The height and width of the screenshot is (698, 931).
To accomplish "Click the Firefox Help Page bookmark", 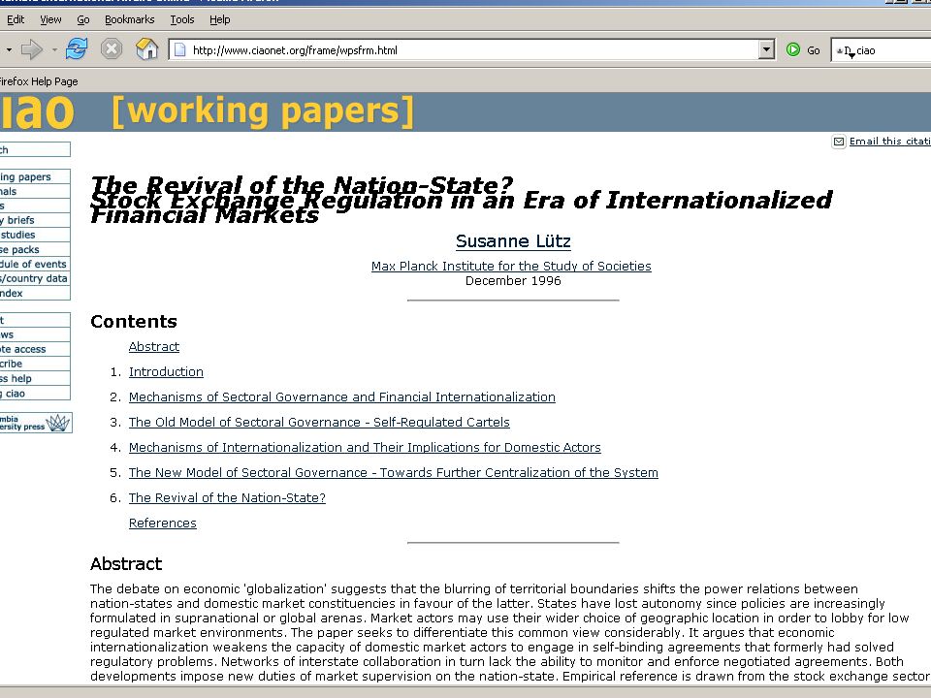I will (39, 81).
